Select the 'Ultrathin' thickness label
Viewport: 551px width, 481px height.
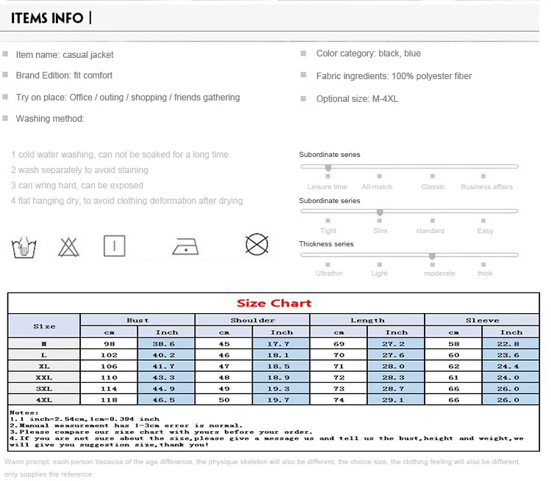tap(329, 273)
